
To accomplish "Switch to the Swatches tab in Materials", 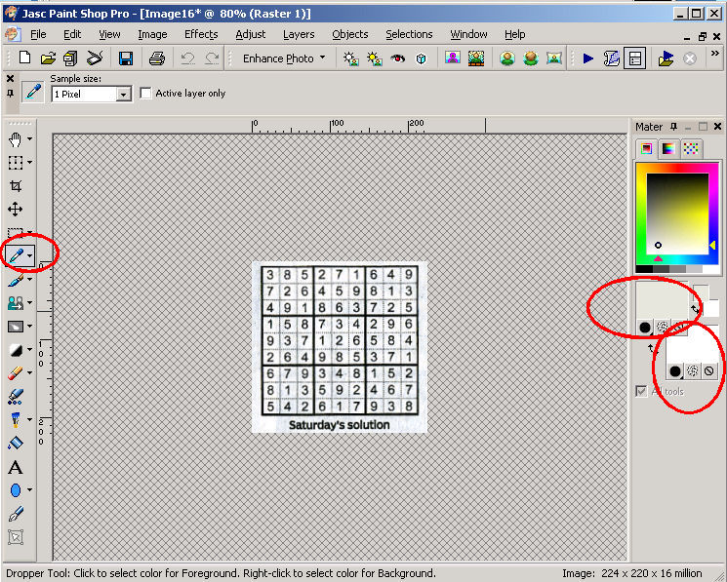I will 691,148.
